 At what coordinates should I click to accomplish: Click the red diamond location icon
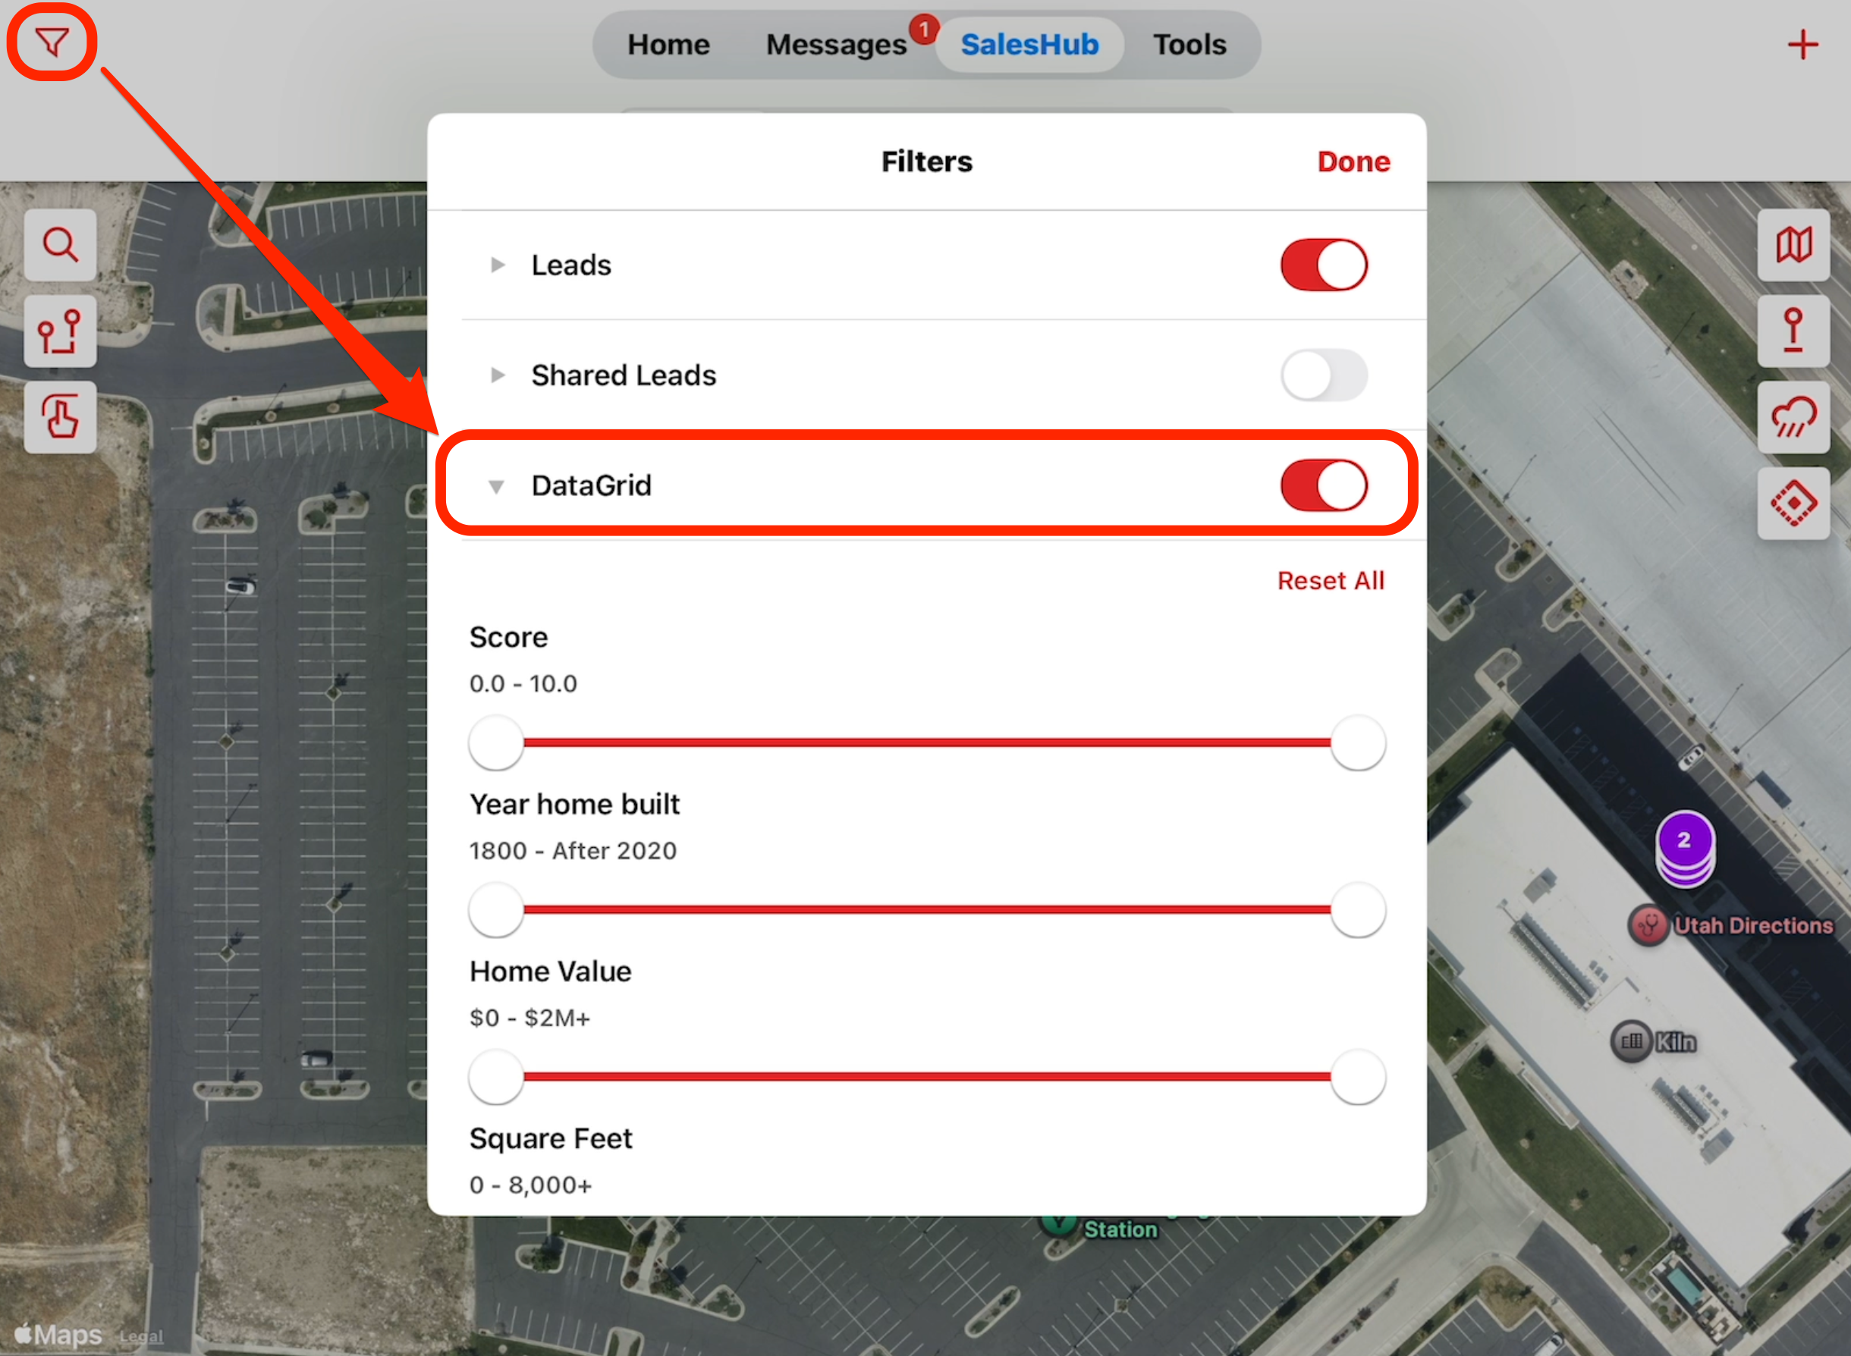pyautogui.click(x=1793, y=503)
